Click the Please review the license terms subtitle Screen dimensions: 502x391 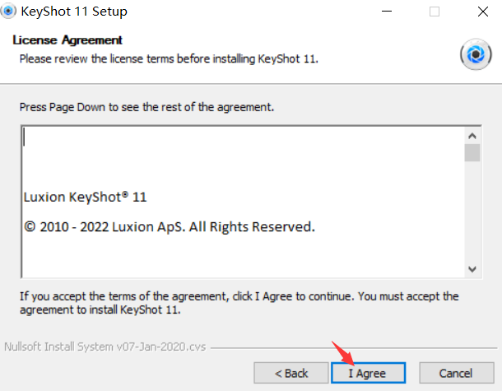tap(169, 59)
